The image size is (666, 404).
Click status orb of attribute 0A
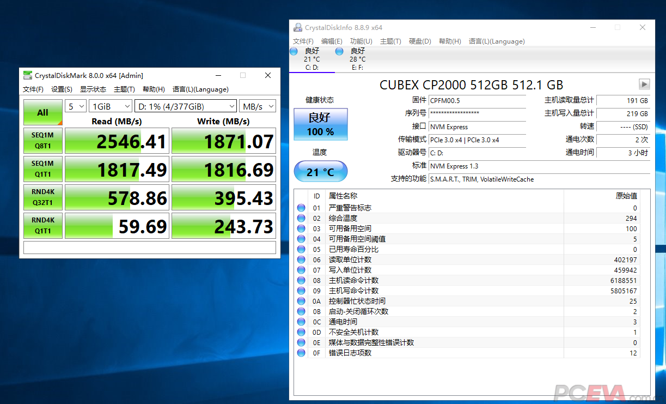pos(301,301)
